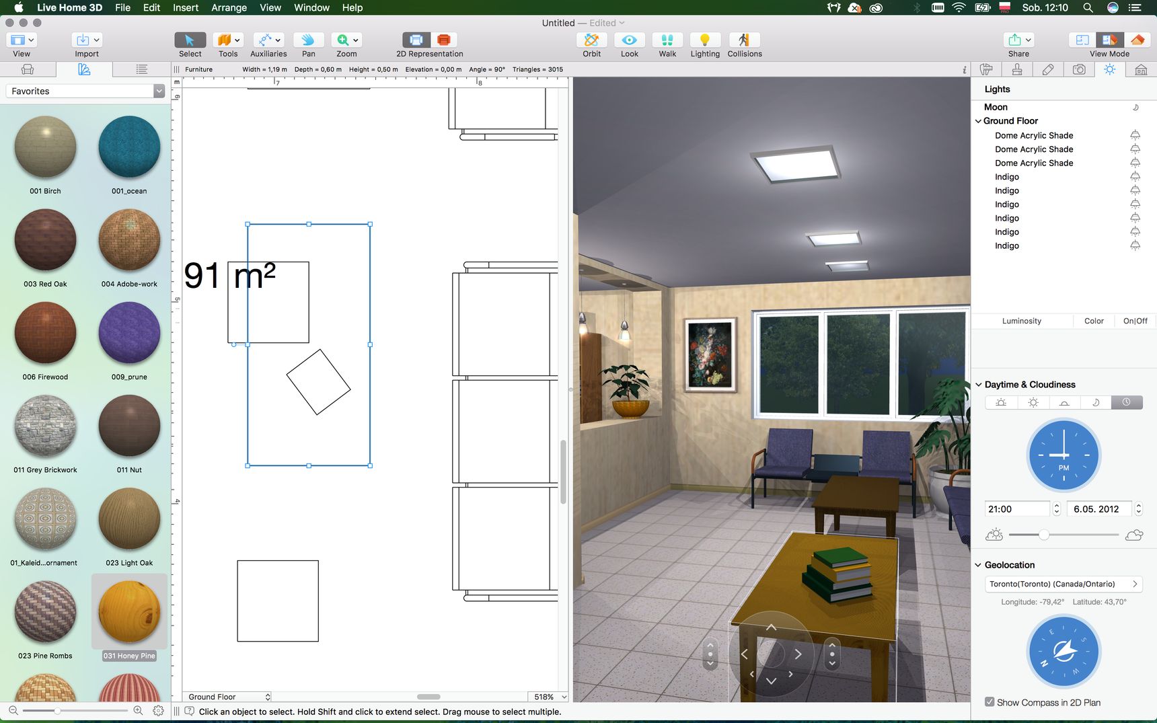Open the pencil 2D properties tab
The image size is (1157, 723).
(x=1048, y=69)
